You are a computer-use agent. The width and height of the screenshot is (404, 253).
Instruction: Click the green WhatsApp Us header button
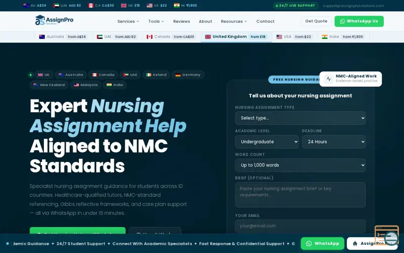[359, 21]
